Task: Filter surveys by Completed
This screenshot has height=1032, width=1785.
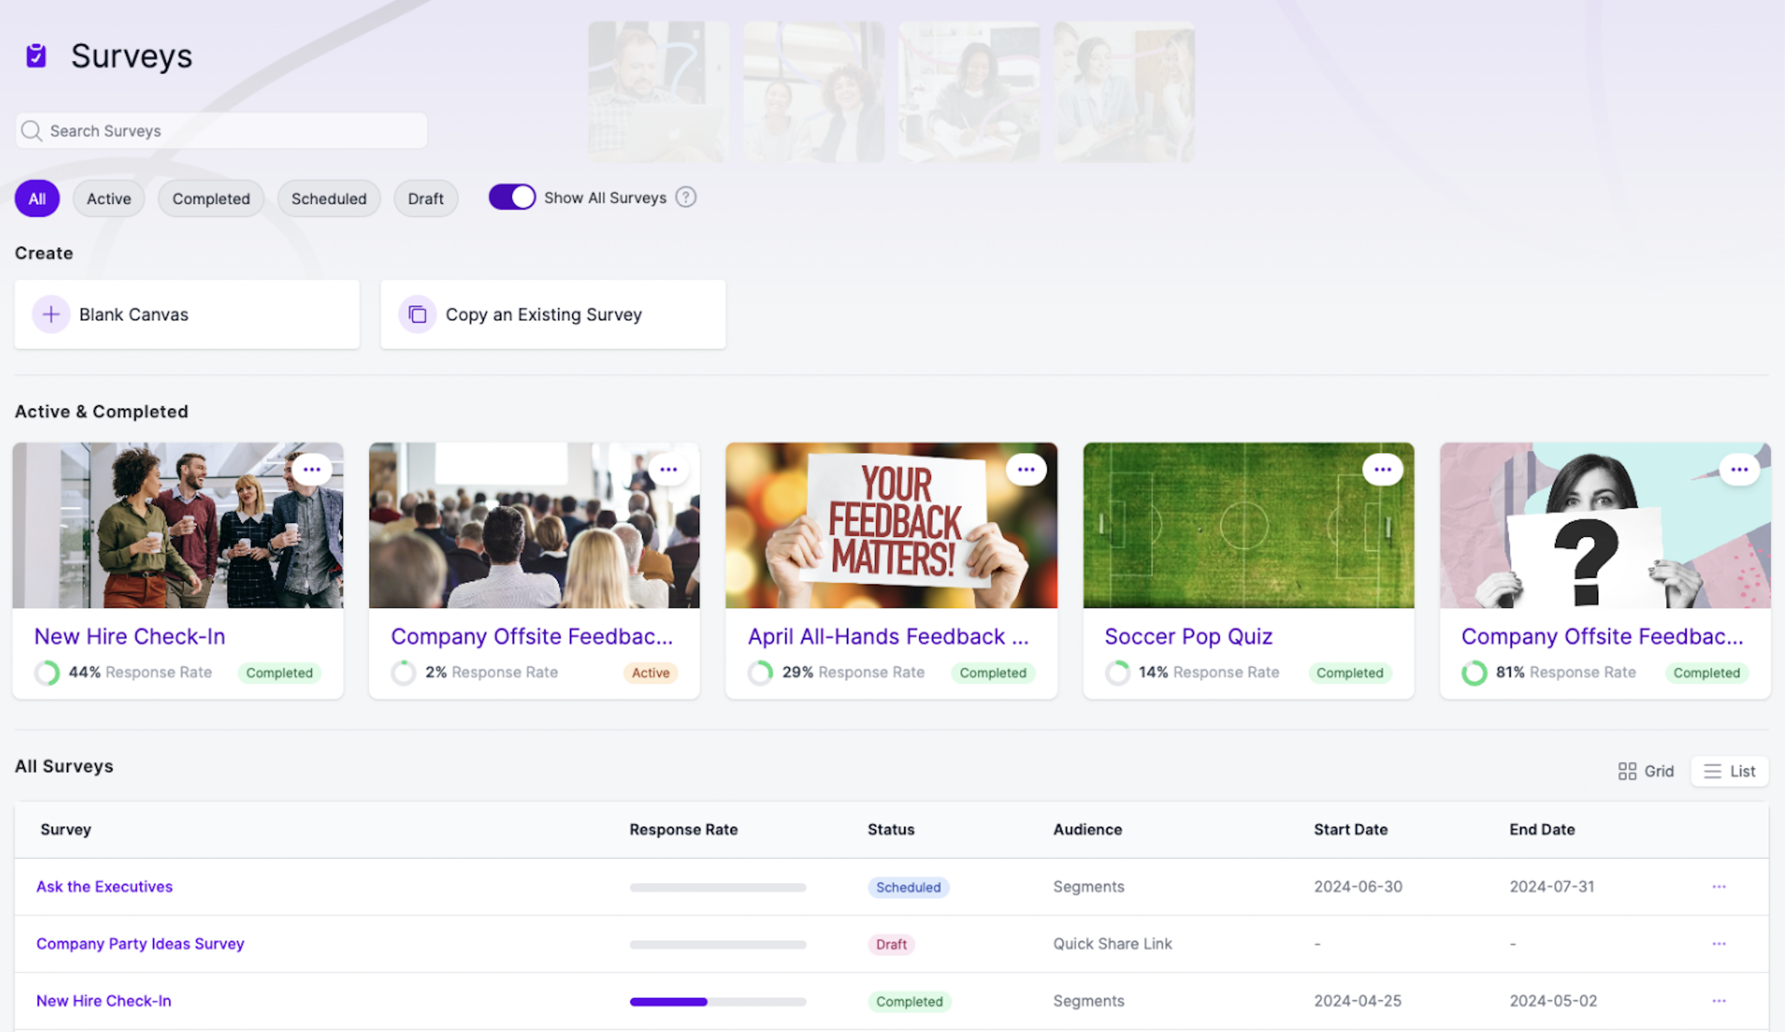Action: point(211,199)
